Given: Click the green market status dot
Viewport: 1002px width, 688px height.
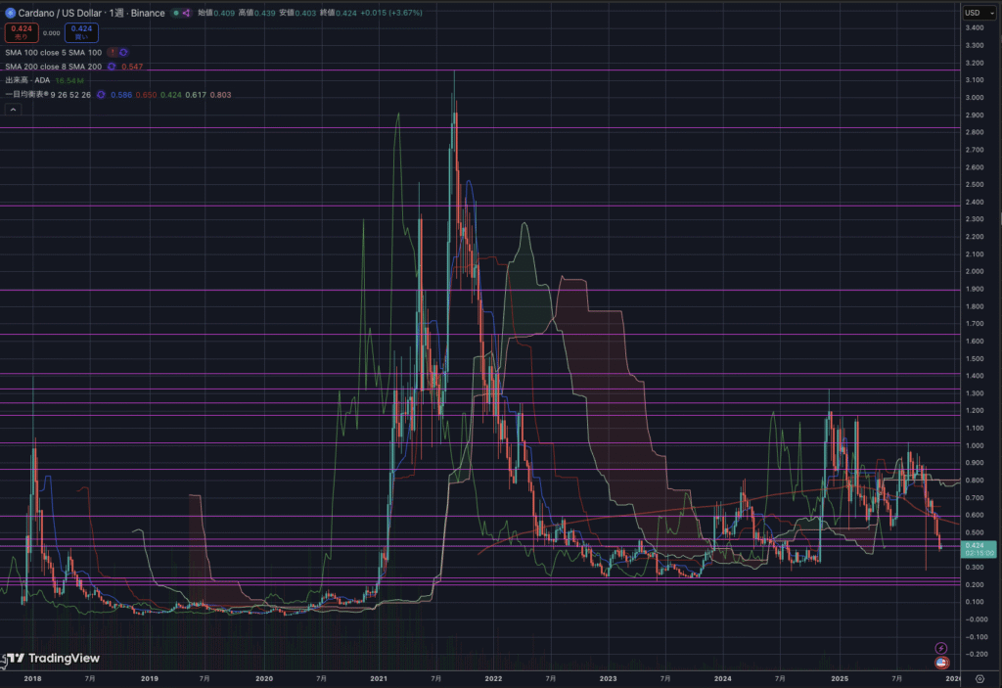Looking at the screenshot, I should tap(175, 13).
